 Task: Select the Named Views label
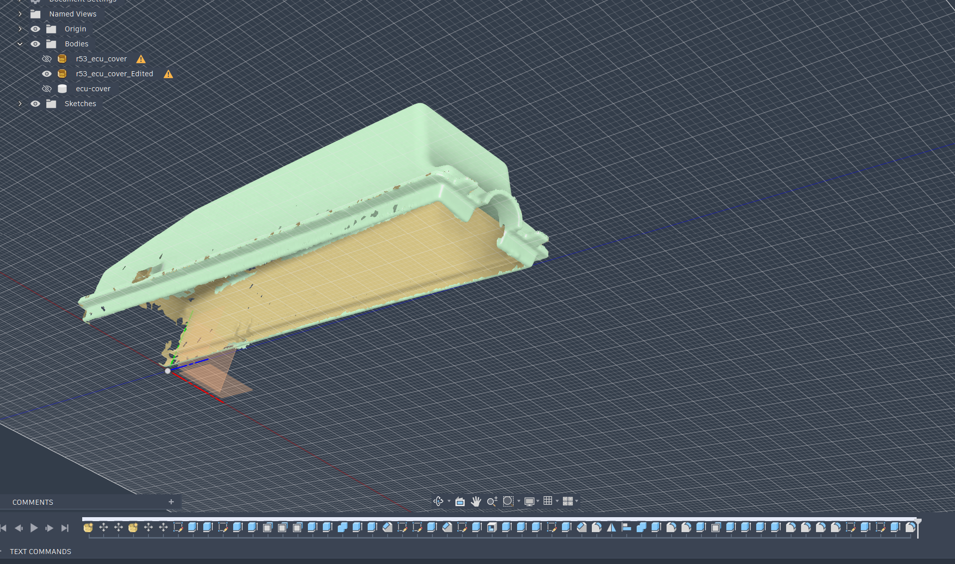(x=73, y=14)
